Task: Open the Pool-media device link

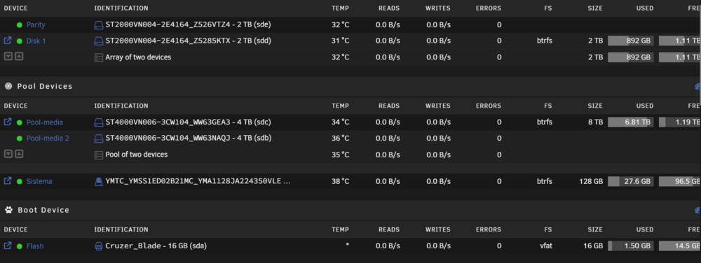Action: 45,122
